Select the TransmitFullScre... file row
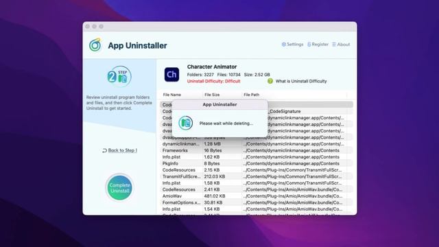 [x=256, y=176]
